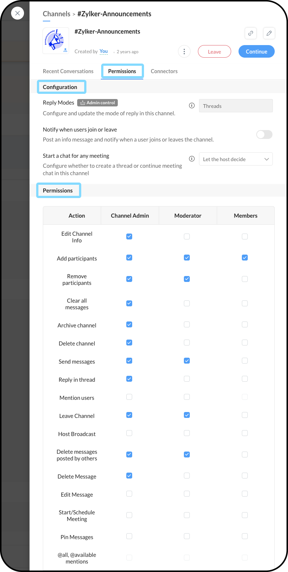
Task: Click the Continue button
Action: pyautogui.click(x=256, y=52)
